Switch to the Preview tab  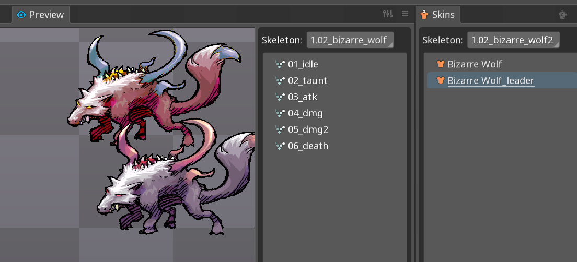coord(40,15)
